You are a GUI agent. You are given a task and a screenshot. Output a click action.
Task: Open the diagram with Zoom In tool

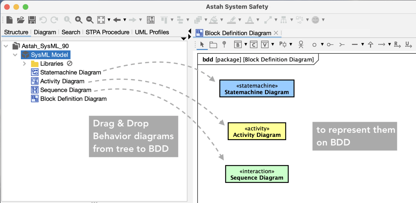tap(79, 19)
